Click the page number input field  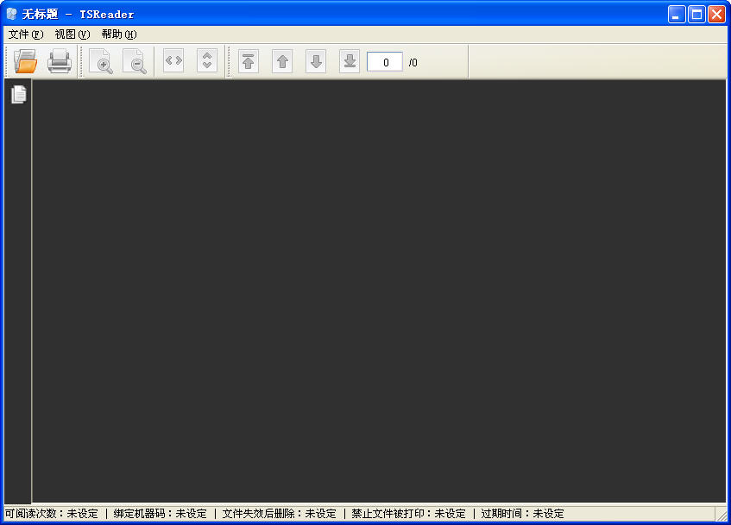pos(385,62)
